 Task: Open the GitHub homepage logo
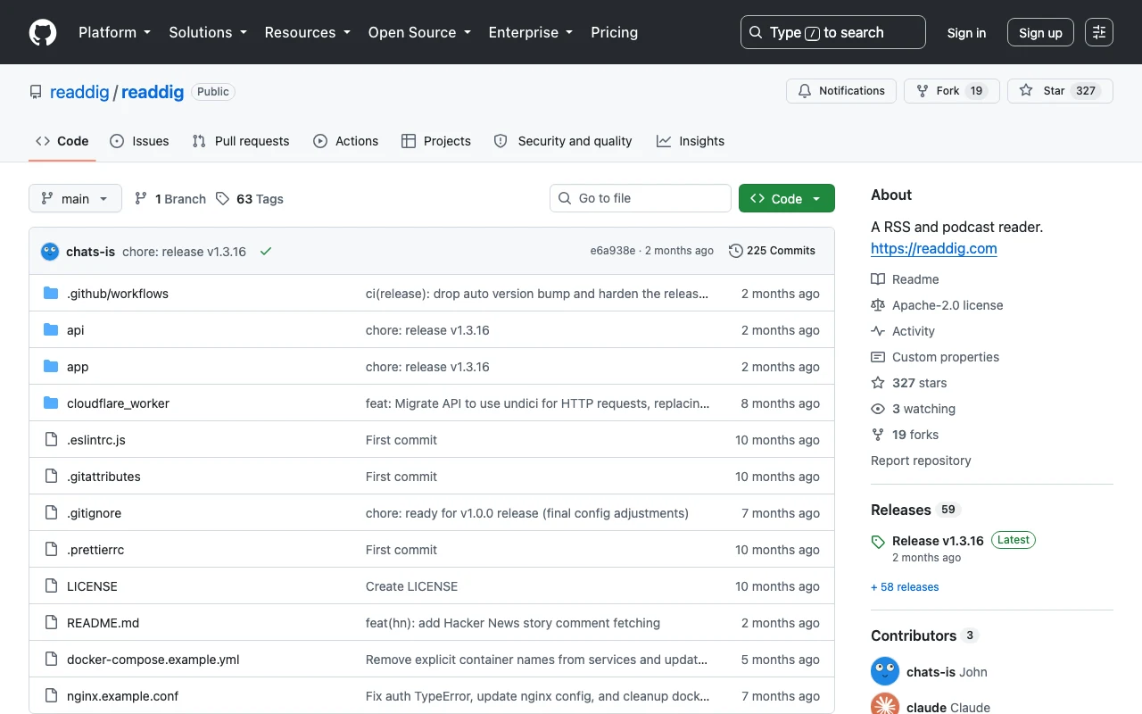click(43, 32)
